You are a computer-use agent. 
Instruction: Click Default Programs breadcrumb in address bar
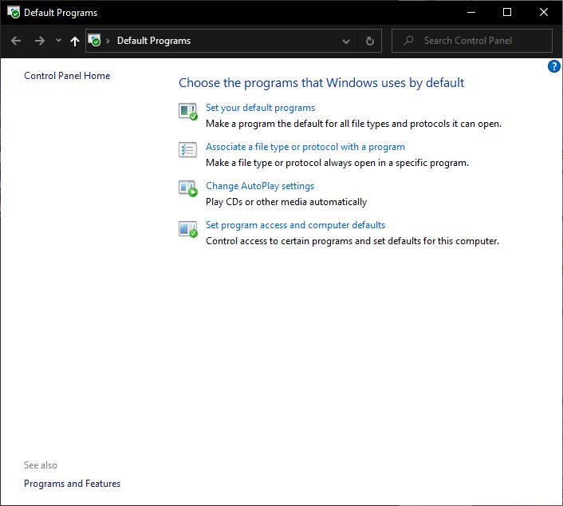point(154,41)
